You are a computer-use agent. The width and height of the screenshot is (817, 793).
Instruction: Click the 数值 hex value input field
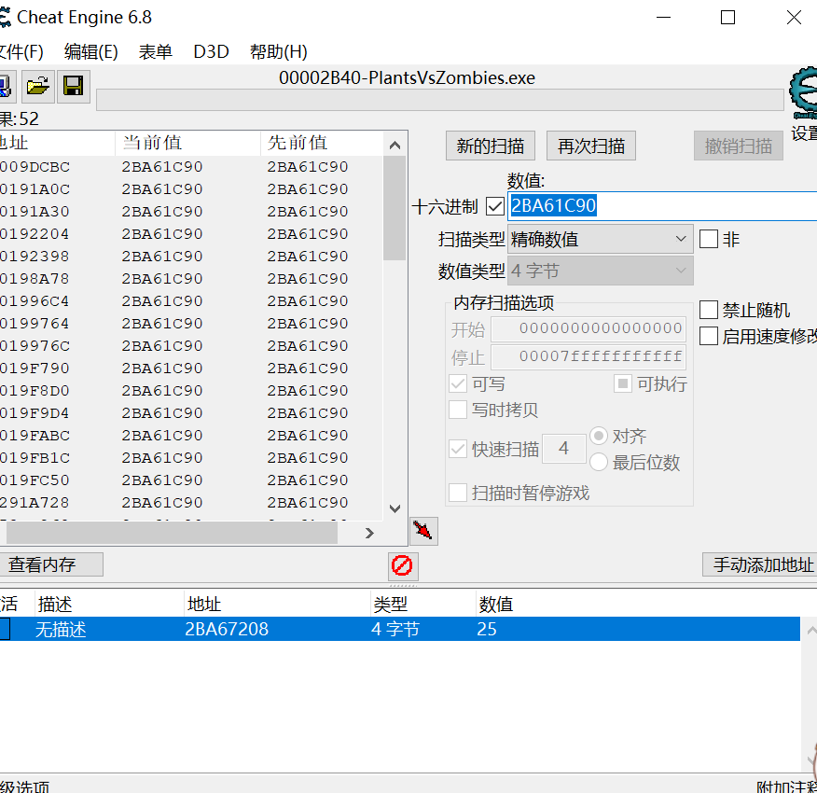click(662, 206)
